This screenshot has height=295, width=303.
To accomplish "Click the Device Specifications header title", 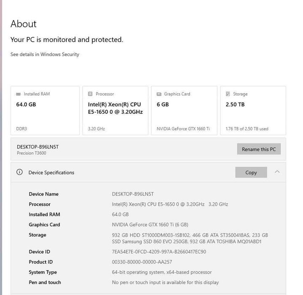I will [x=51, y=172].
